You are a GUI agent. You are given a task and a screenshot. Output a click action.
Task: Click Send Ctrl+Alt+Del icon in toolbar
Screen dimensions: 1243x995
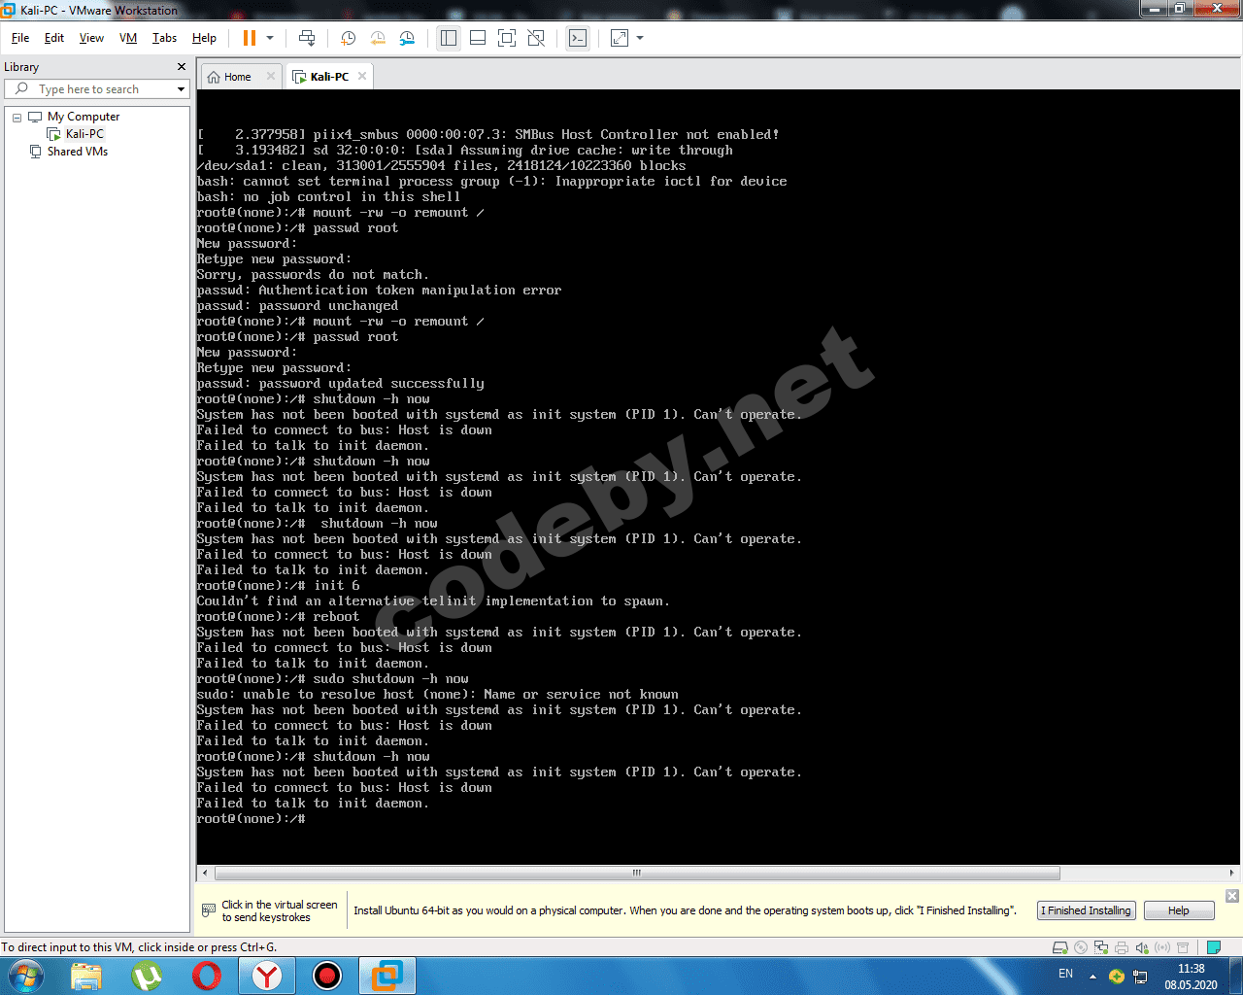click(307, 38)
